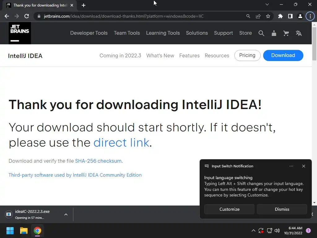
Task: Click the zoom magnifier in address bar
Action: point(248,16)
